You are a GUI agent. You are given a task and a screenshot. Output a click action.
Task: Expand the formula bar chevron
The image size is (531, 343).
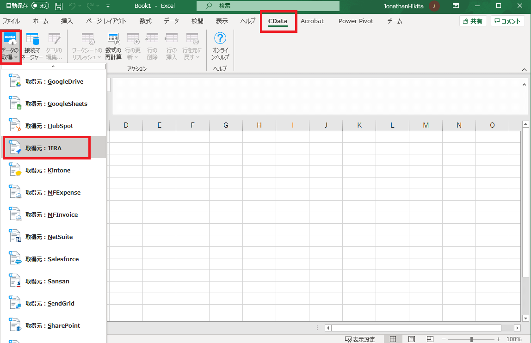pyautogui.click(x=524, y=85)
